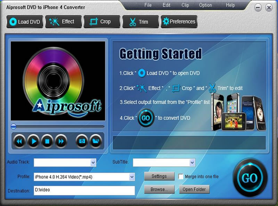Click the large GO convert button
The height and width of the screenshot is (206, 278).
pyautogui.click(x=250, y=178)
